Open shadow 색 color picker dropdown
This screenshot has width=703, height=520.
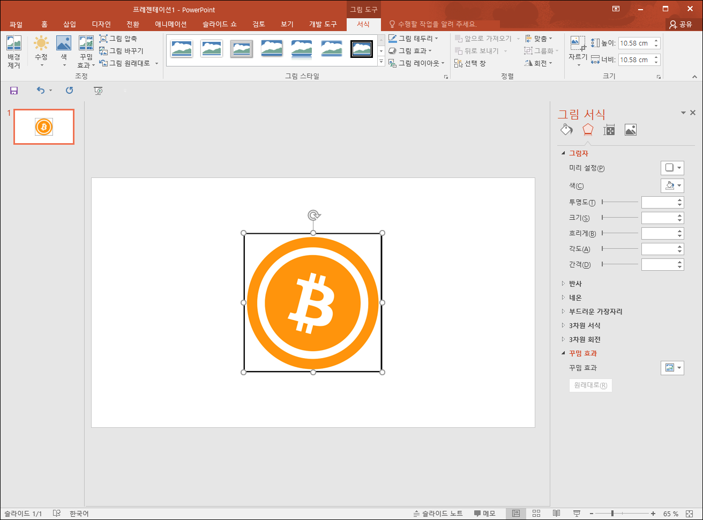tap(672, 185)
